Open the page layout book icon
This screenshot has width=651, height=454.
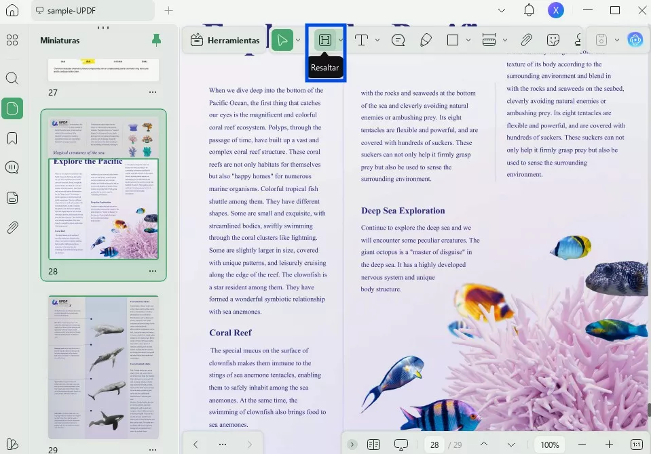pyautogui.click(x=373, y=445)
